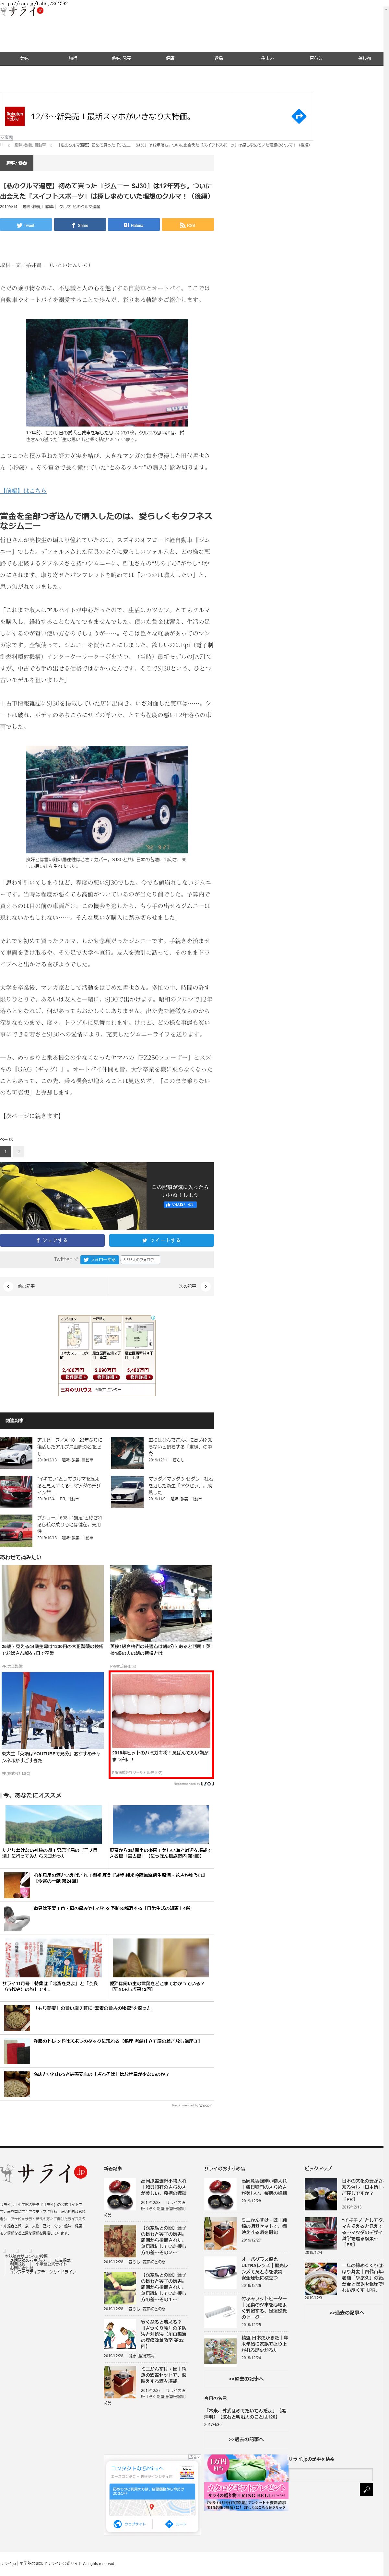
Task: Share article via top Tweet button
Action: (x=26, y=225)
